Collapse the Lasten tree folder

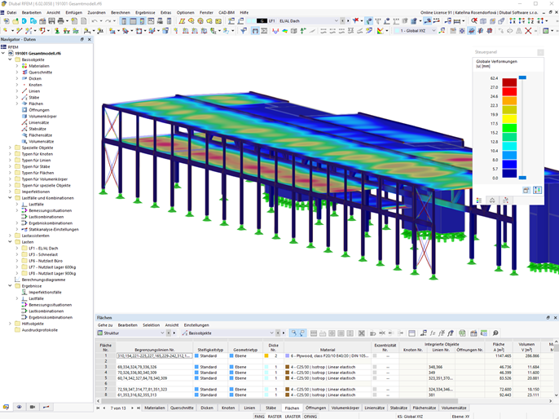click(10, 242)
